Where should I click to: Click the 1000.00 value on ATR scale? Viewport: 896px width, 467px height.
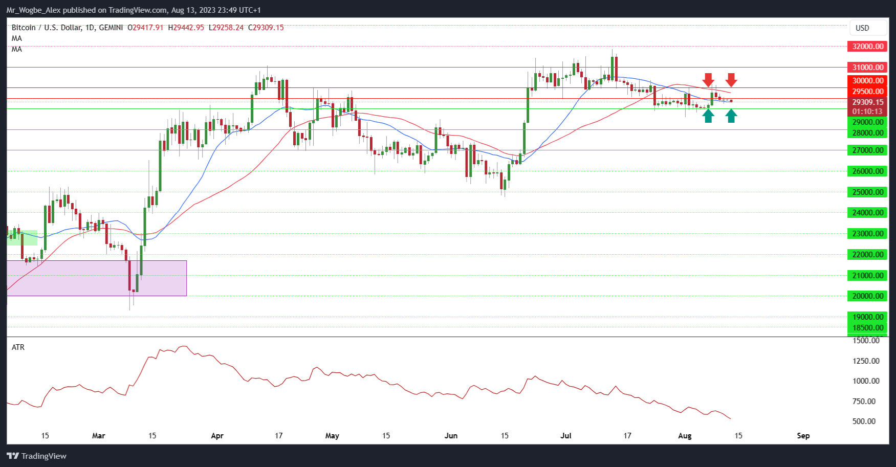click(x=866, y=381)
